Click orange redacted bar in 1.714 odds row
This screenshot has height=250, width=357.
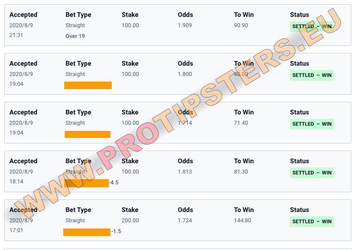(x=87, y=134)
